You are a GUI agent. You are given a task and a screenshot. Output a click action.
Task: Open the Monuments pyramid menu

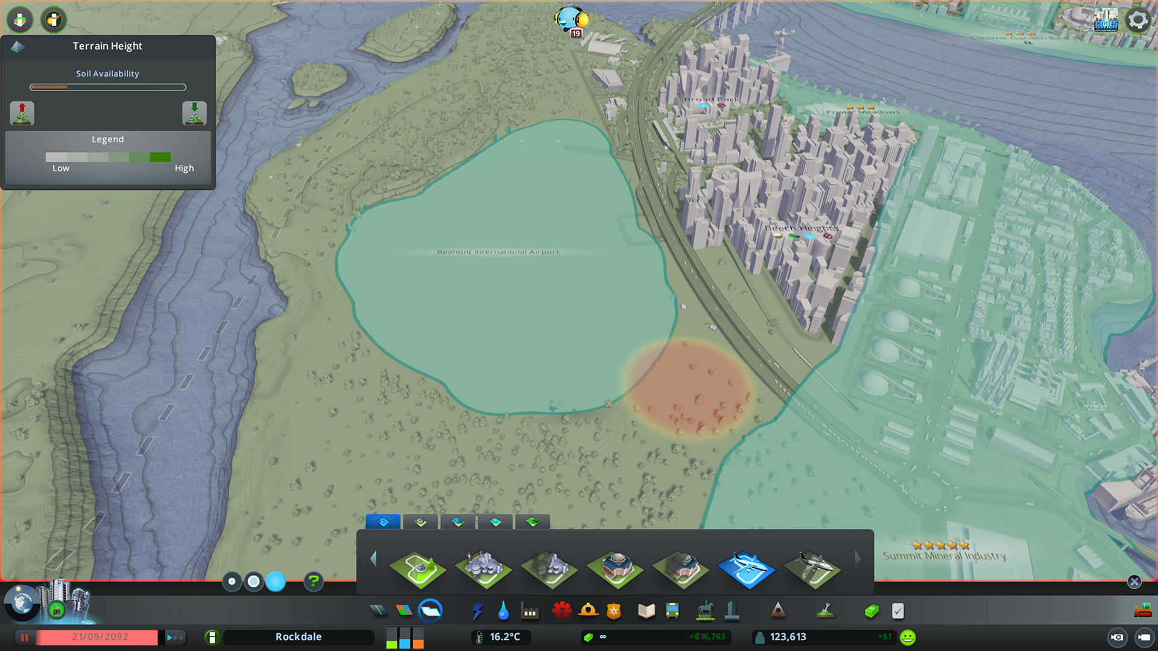tap(778, 611)
